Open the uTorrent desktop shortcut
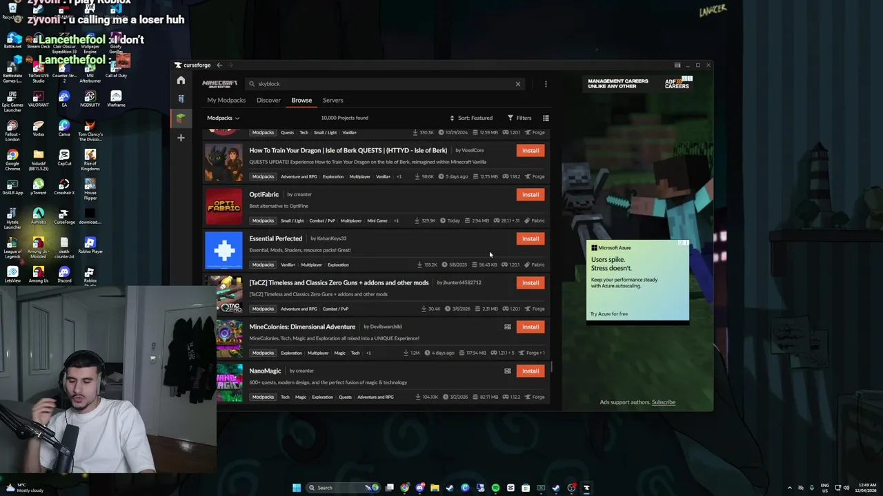The image size is (883, 496). (39, 187)
